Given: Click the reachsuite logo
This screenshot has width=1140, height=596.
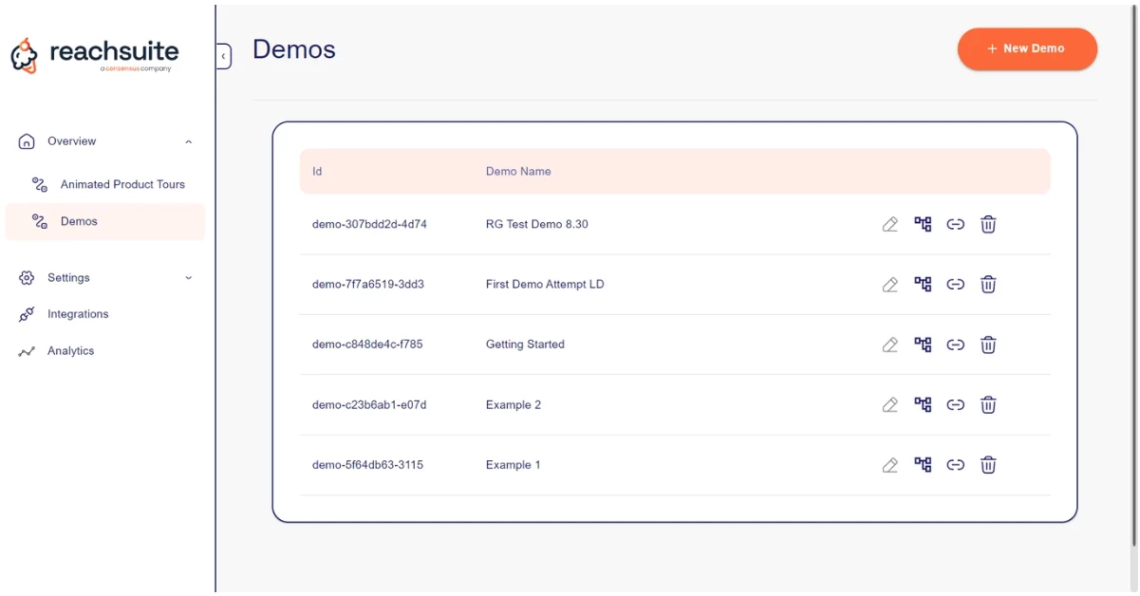Looking at the screenshot, I should click(95, 55).
